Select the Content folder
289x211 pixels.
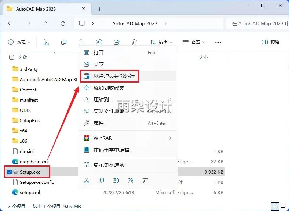(28, 90)
